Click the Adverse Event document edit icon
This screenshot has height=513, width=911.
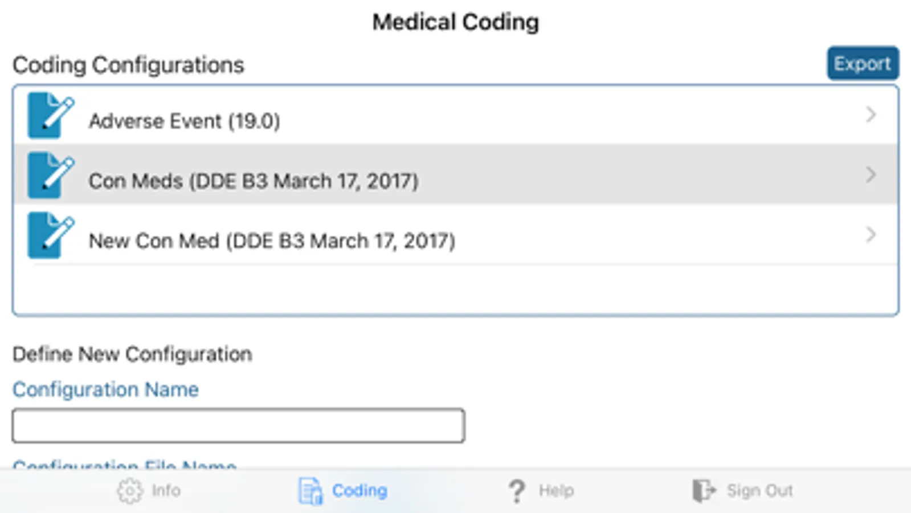(x=50, y=115)
